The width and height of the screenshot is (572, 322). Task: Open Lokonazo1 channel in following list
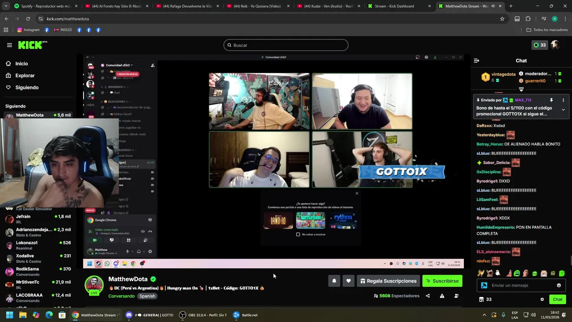coord(38,245)
